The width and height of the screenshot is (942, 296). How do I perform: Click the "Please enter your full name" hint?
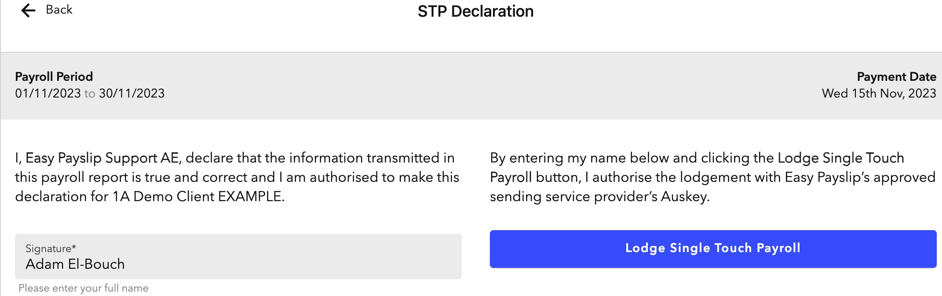coord(84,288)
